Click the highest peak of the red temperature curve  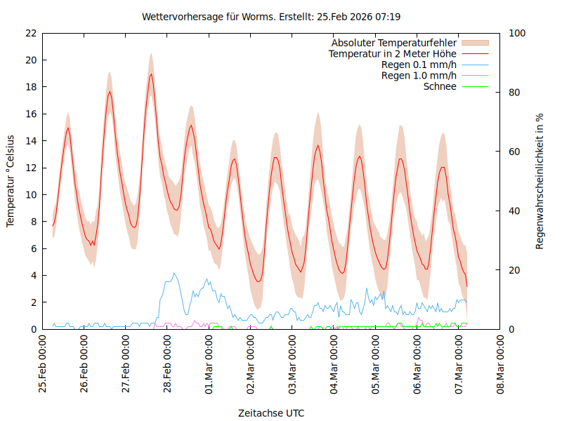150,74
